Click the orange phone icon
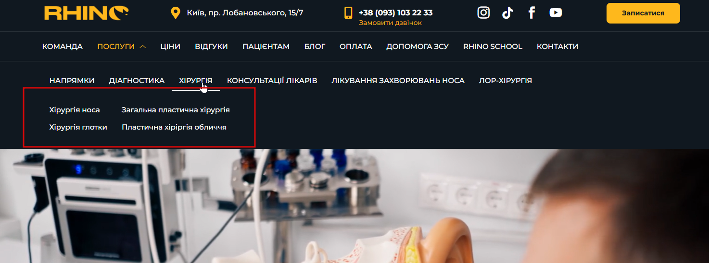 348,13
